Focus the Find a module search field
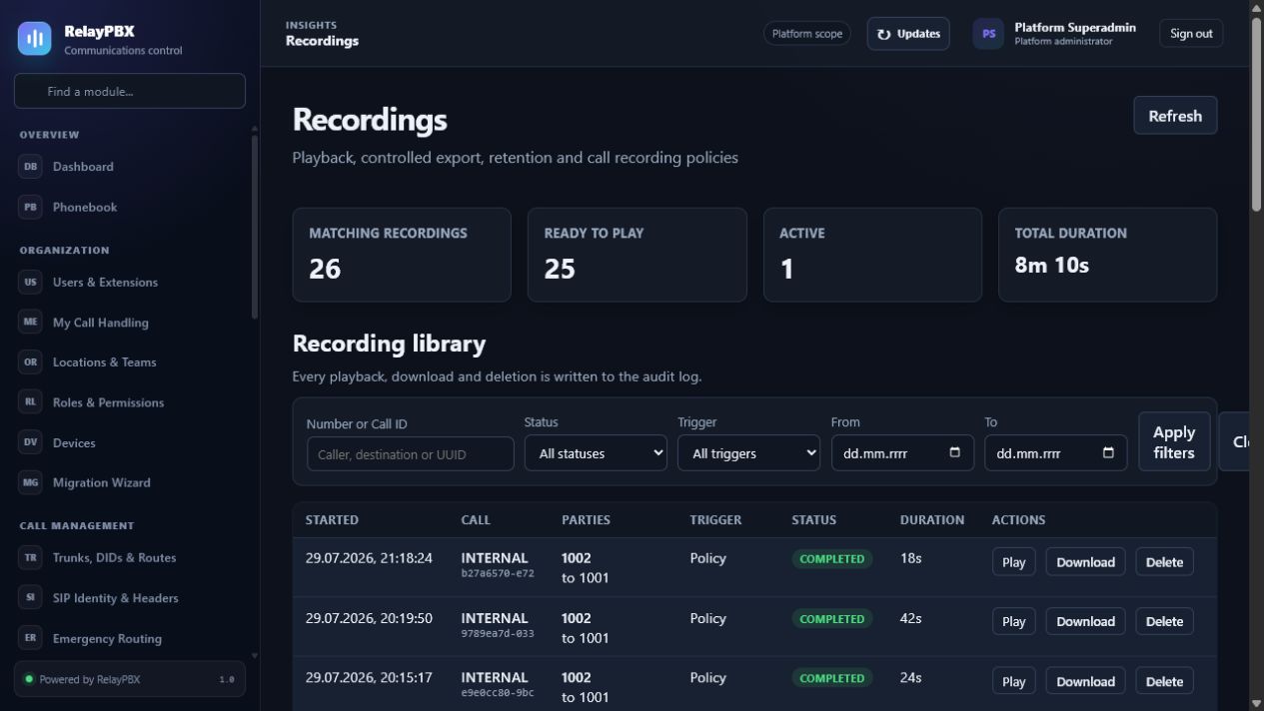Screen dimensions: 1264x711 (x=130, y=91)
